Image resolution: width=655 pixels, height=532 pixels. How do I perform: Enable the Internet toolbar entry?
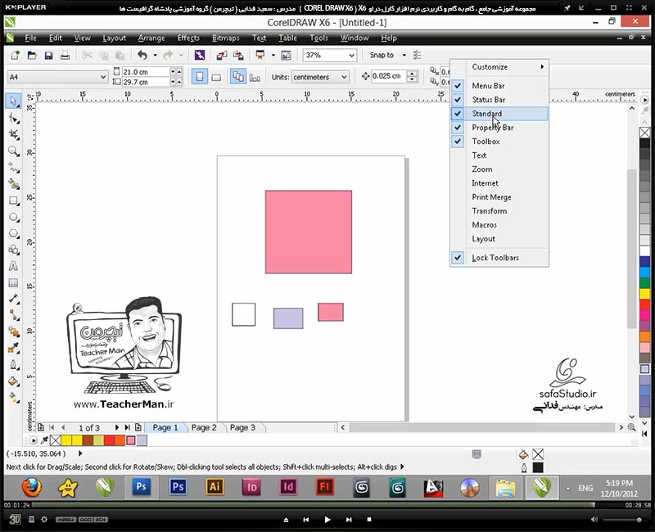pos(499,183)
